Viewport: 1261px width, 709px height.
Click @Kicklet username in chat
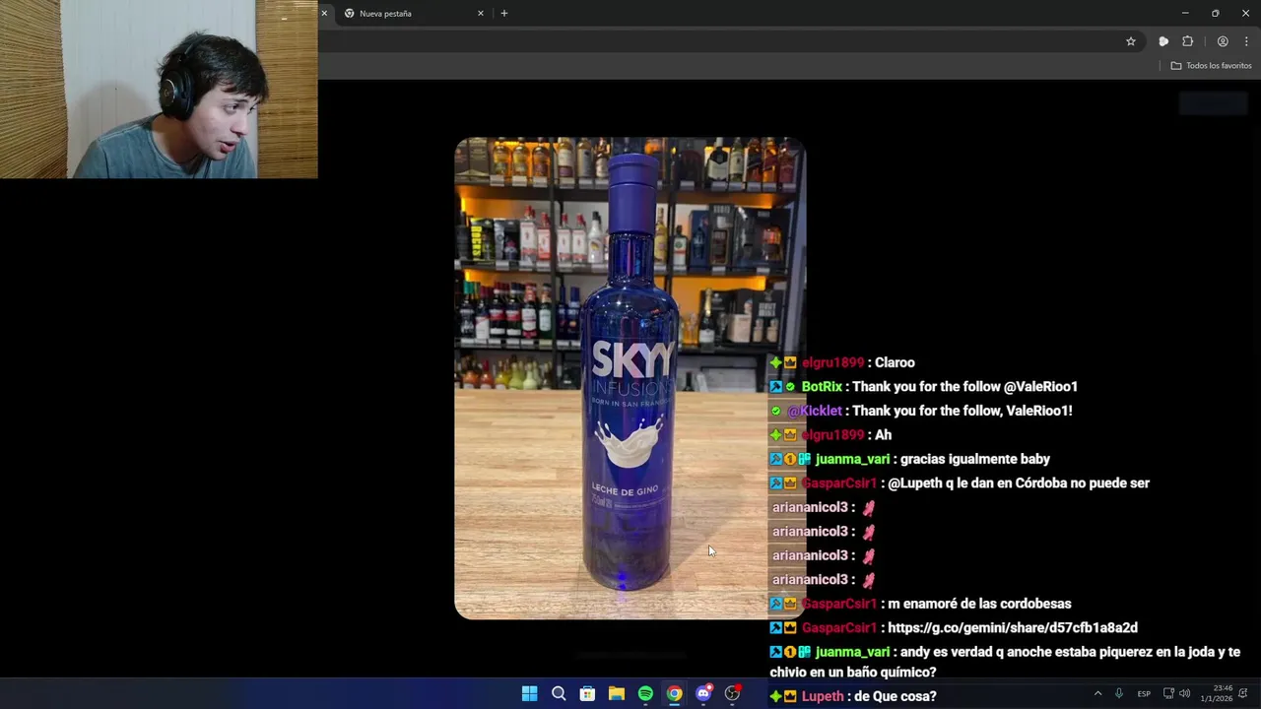click(815, 411)
